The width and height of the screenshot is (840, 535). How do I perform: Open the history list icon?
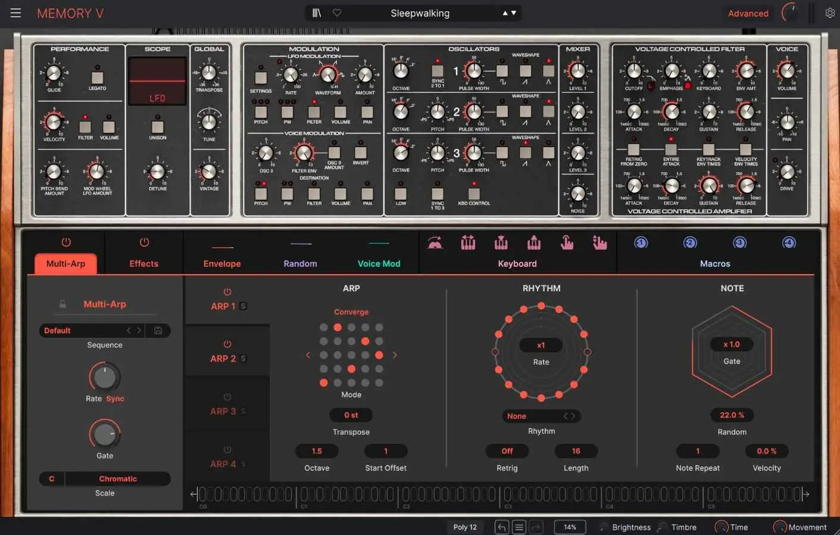tap(519, 527)
